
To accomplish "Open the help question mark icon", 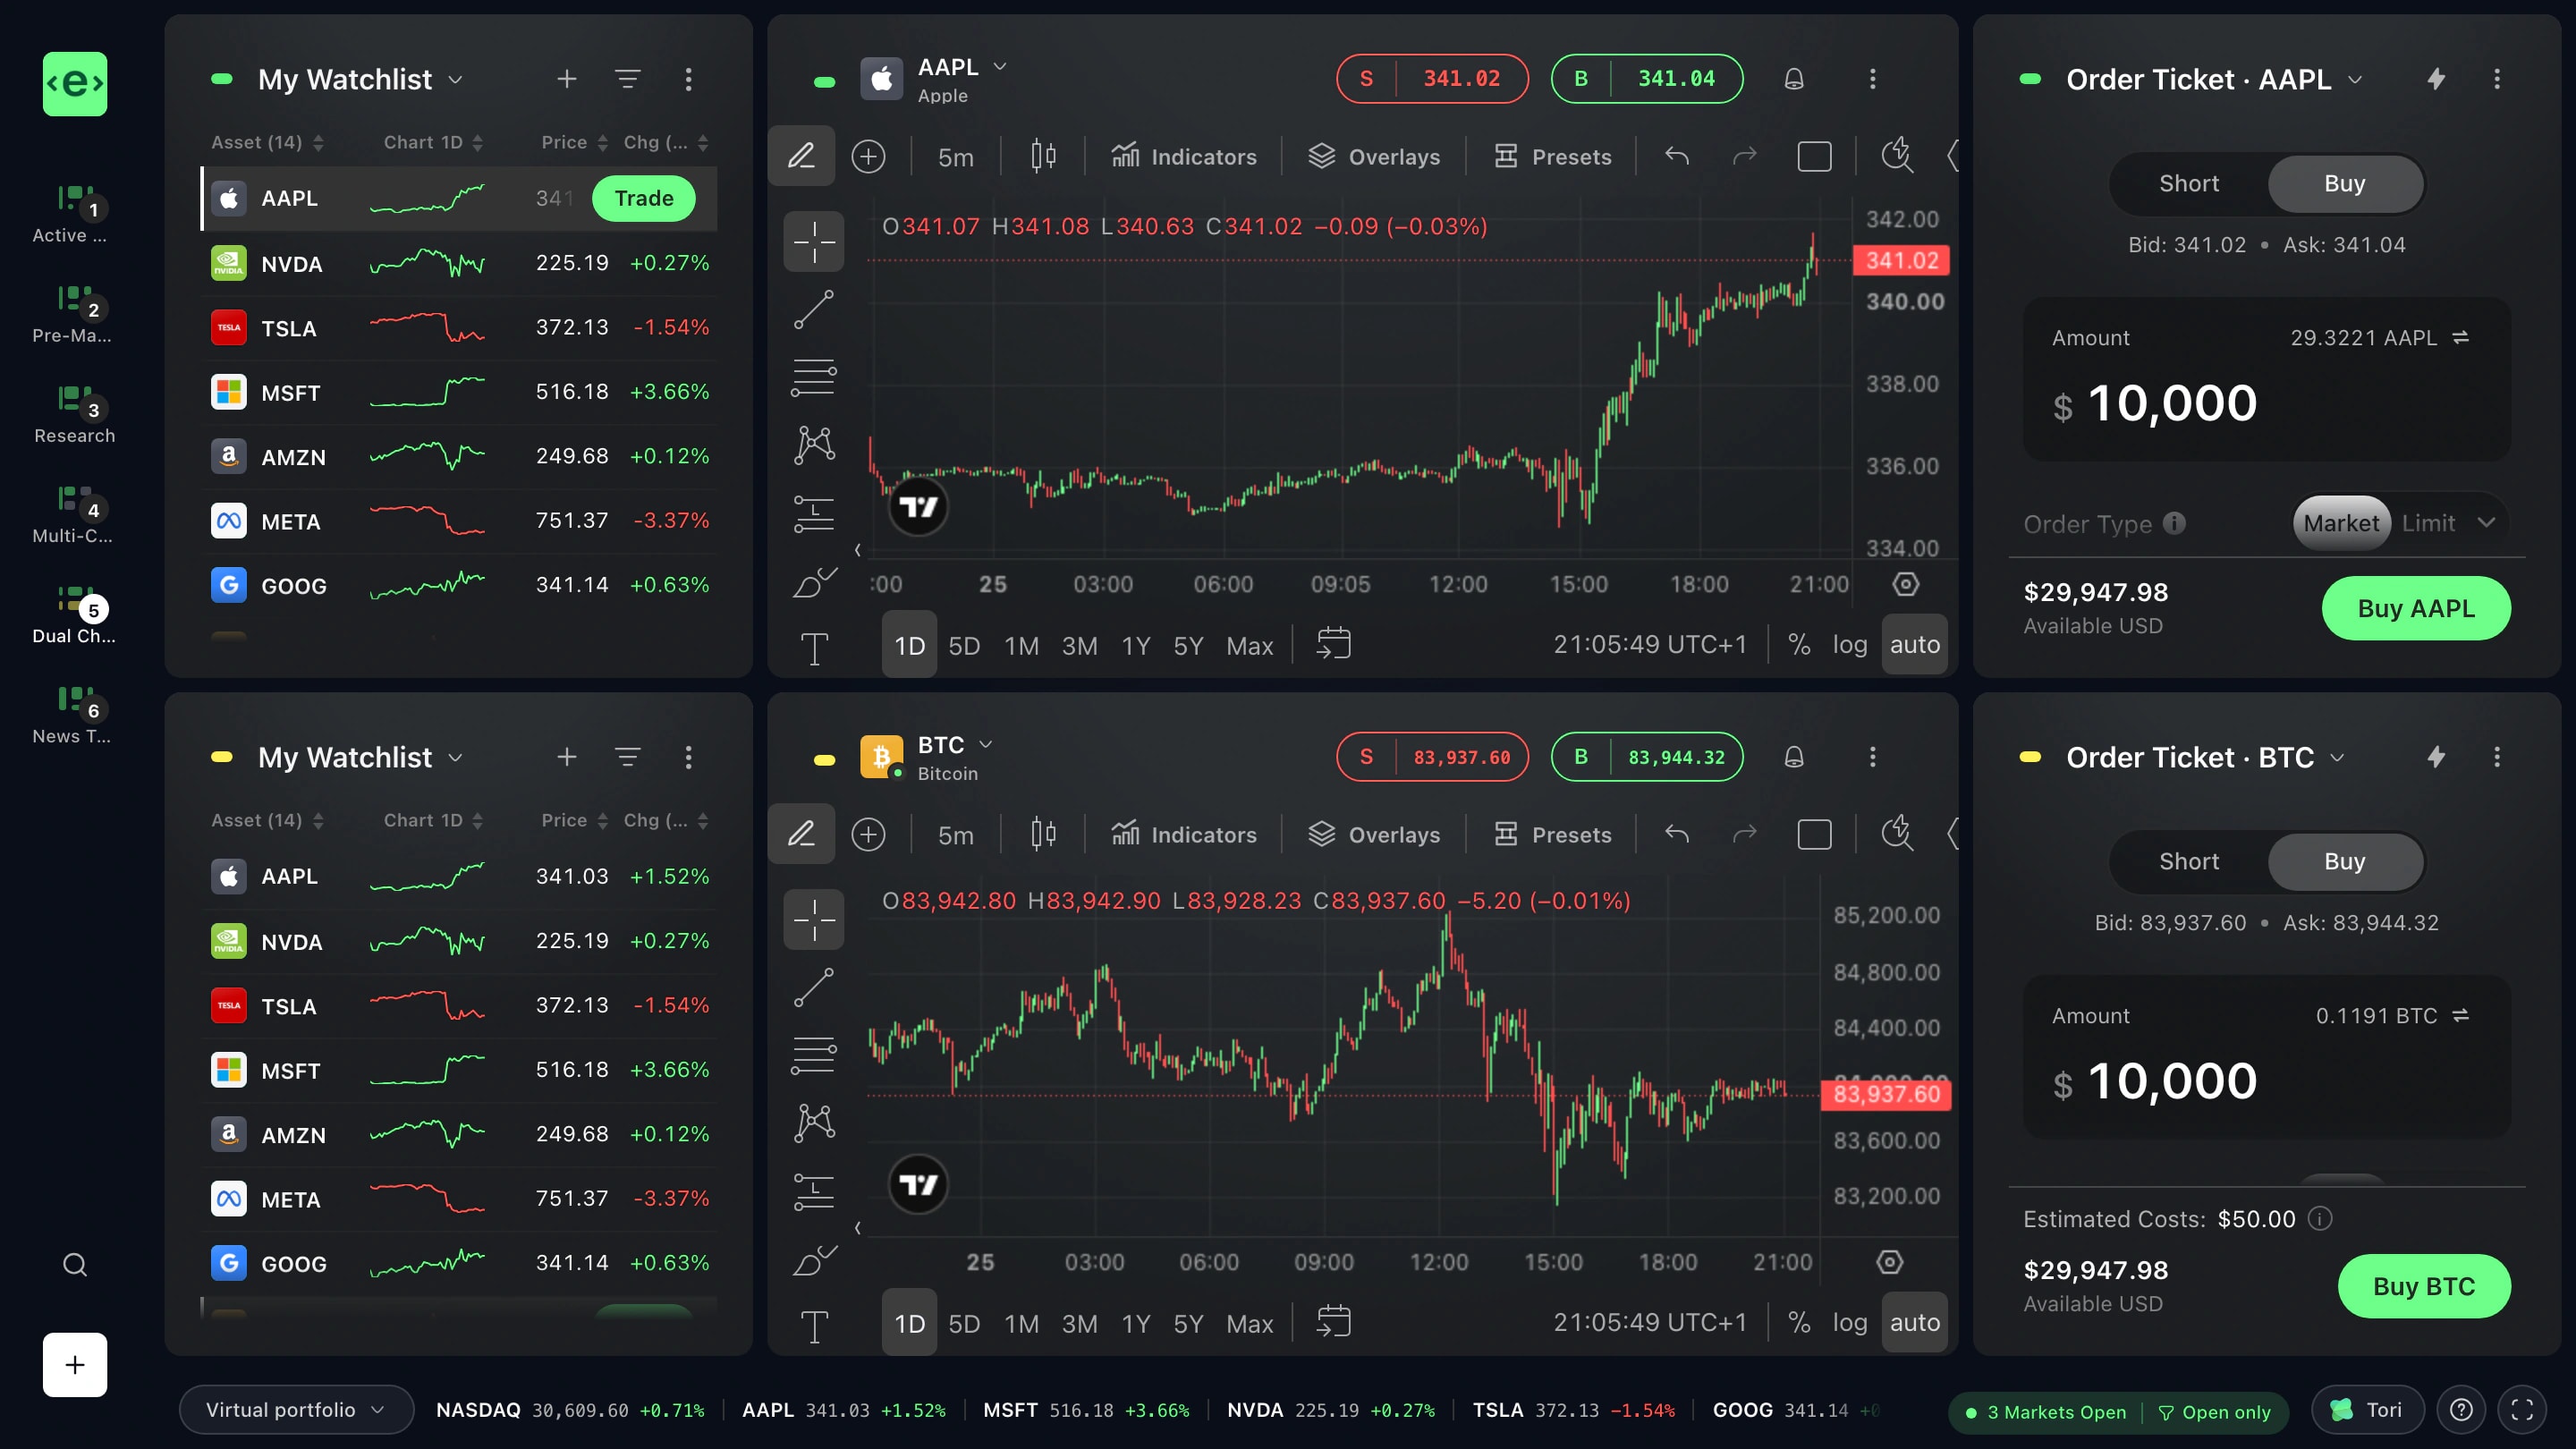I will click(x=2461, y=1410).
